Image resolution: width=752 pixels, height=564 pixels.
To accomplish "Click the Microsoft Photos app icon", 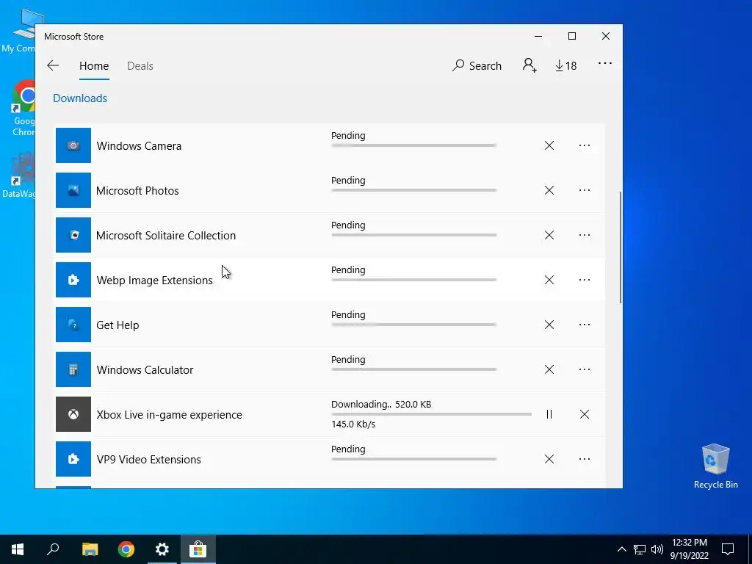I will pos(73,190).
